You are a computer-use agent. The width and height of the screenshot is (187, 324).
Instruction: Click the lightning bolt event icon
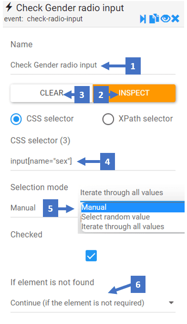[x=9, y=7]
